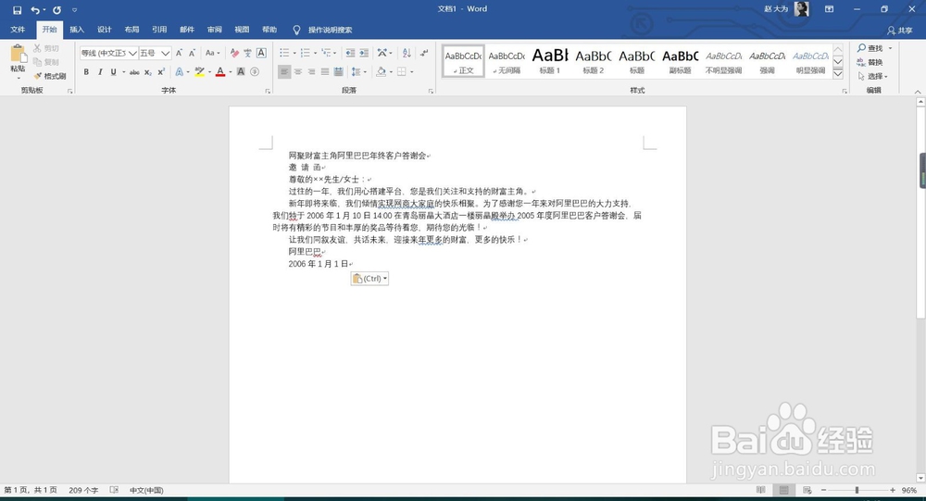926x501 pixels.
Task: Click the user account avatar
Action: [801, 9]
